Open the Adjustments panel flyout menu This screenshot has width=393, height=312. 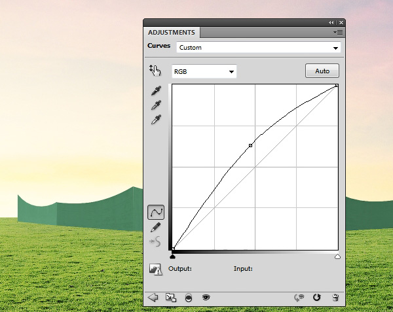pyautogui.click(x=338, y=33)
